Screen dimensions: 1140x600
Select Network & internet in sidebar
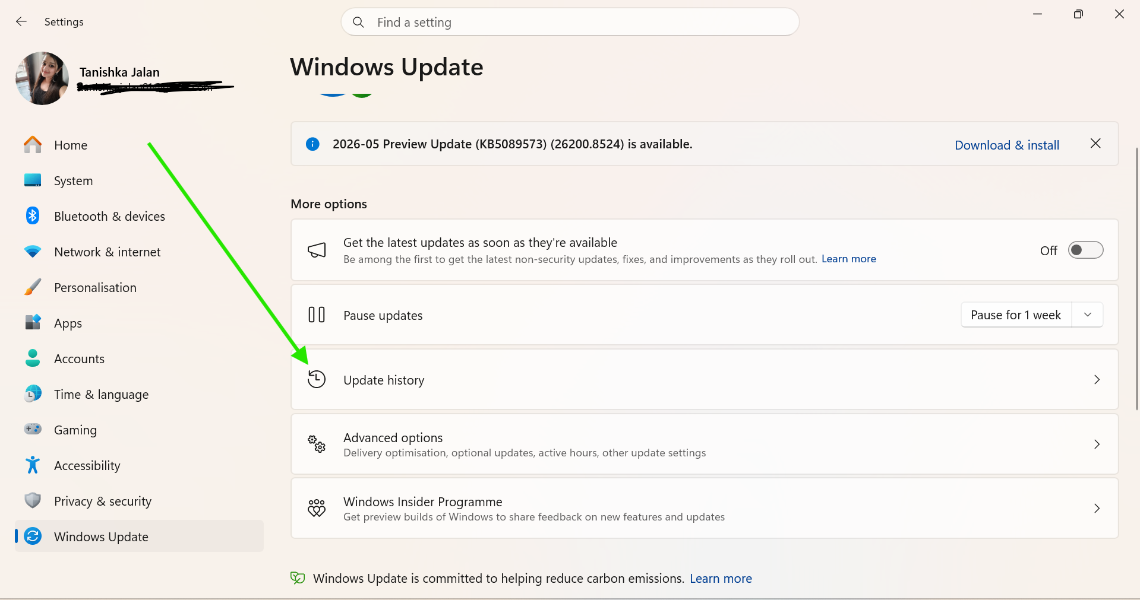(139, 252)
